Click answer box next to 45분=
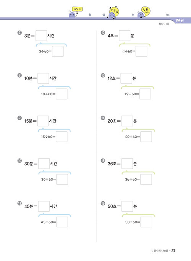This screenshot has width=191, height=261. pyautogui.click(x=44, y=206)
